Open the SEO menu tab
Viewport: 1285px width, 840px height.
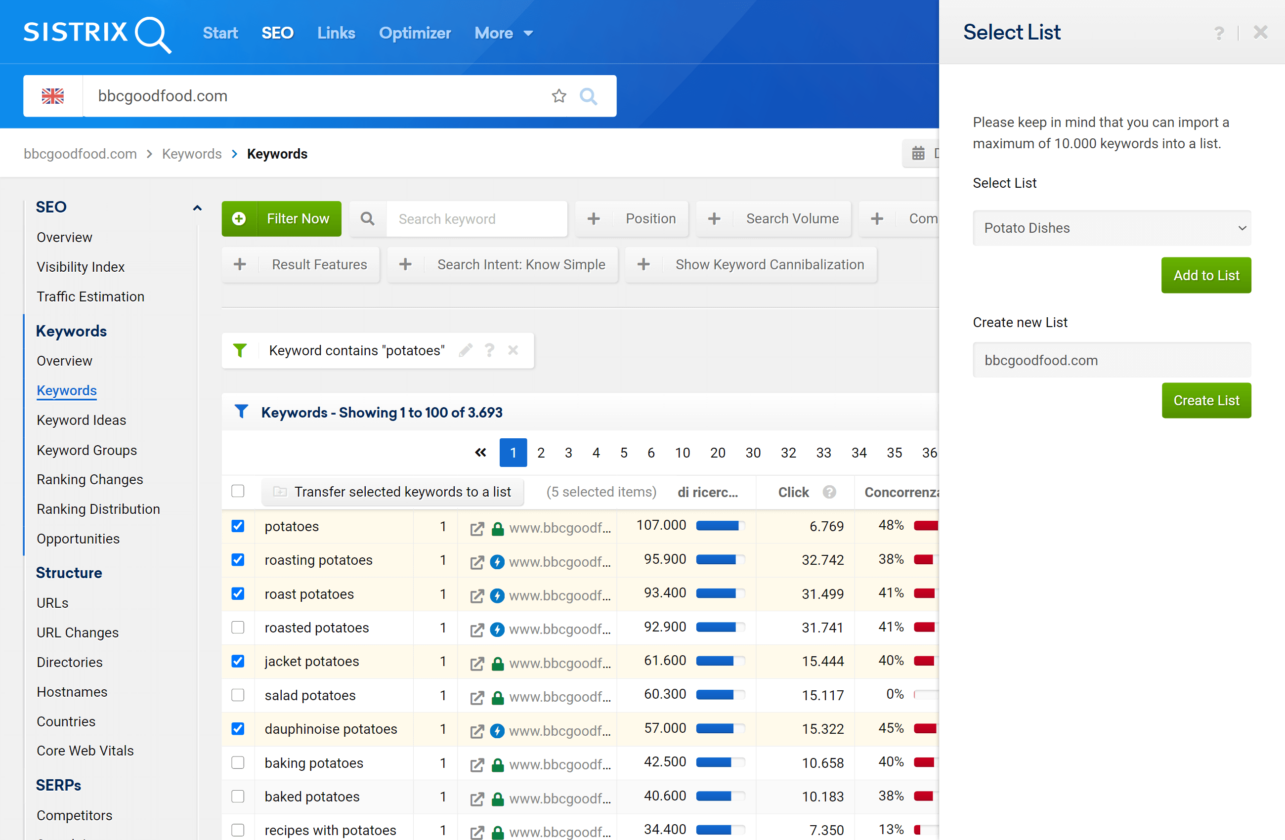click(x=278, y=34)
